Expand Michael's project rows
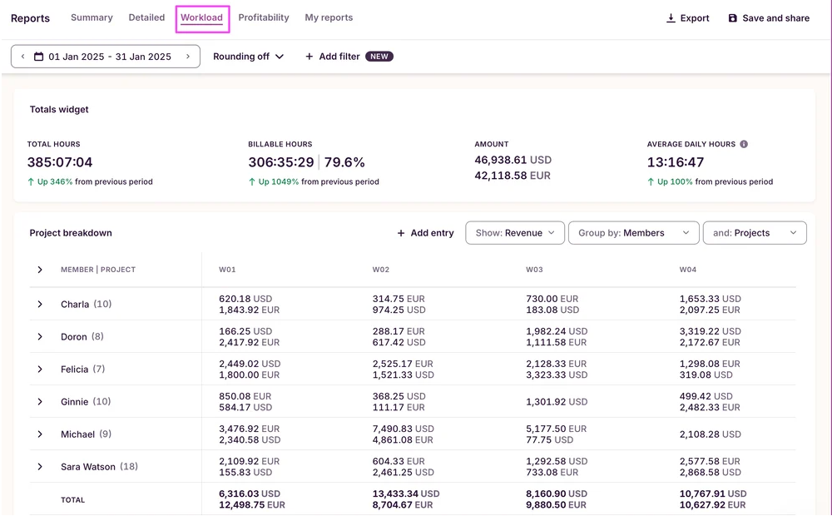 pyautogui.click(x=40, y=434)
